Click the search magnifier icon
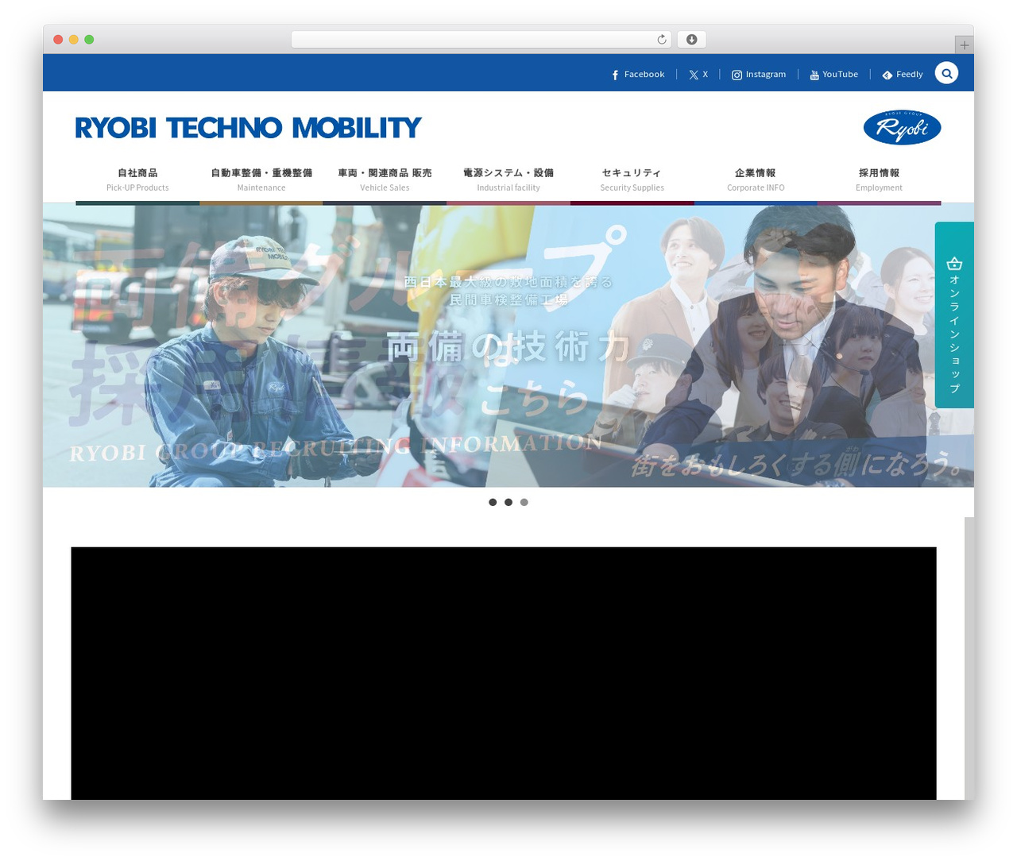Screen dimensions: 1017x861 pyautogui.click(x=946, y=73)
